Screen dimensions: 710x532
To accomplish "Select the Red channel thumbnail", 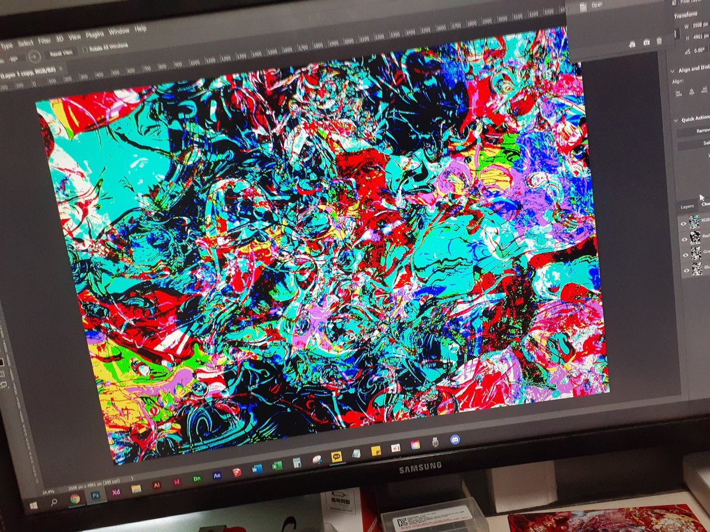I will (x=695, y=238).
